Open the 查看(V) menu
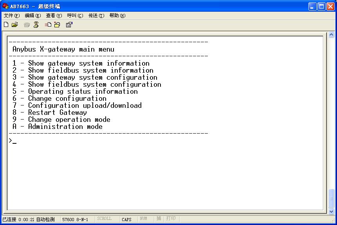Screen dimensions: 337x225 [x=54, y=16]
